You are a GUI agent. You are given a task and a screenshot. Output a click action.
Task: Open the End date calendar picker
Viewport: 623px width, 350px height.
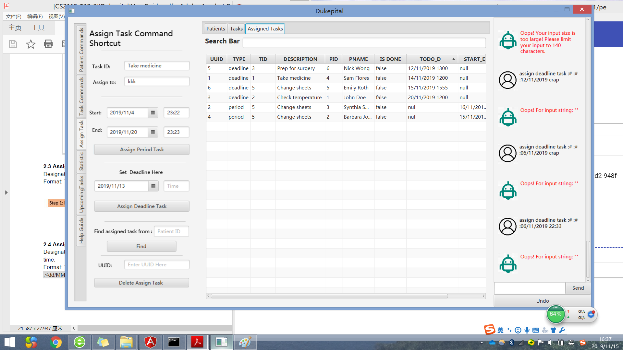(153, 132)
